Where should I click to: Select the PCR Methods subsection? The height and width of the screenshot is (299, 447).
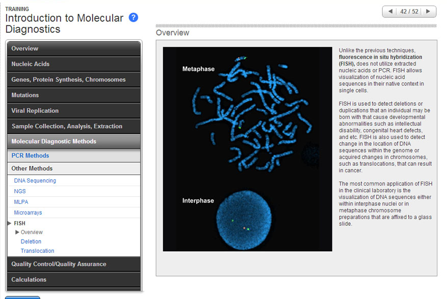31,156
